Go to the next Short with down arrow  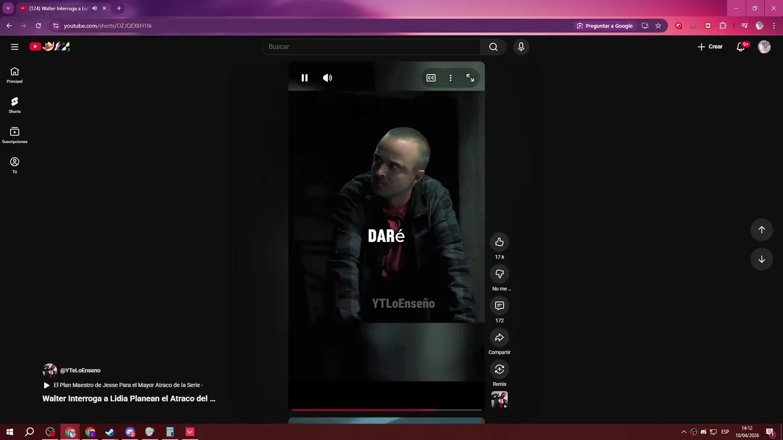[762, 259]
